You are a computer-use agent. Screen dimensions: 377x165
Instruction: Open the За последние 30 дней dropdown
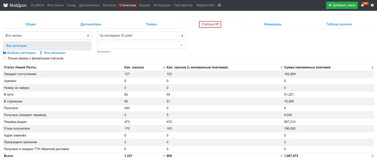click(141, 36)
